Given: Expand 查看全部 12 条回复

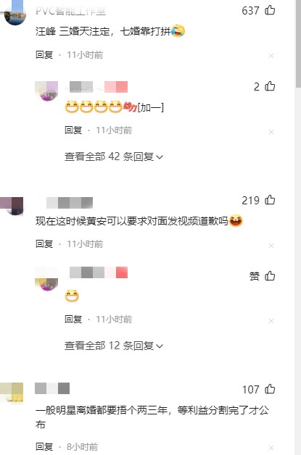Looking at the screenshot, I should click(x=114, y=346).
